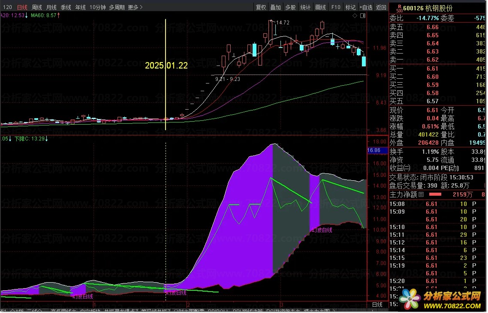Toggle 标记 stock marking
The height and width of the screenshot is (313, 488).
click(350, 7)
